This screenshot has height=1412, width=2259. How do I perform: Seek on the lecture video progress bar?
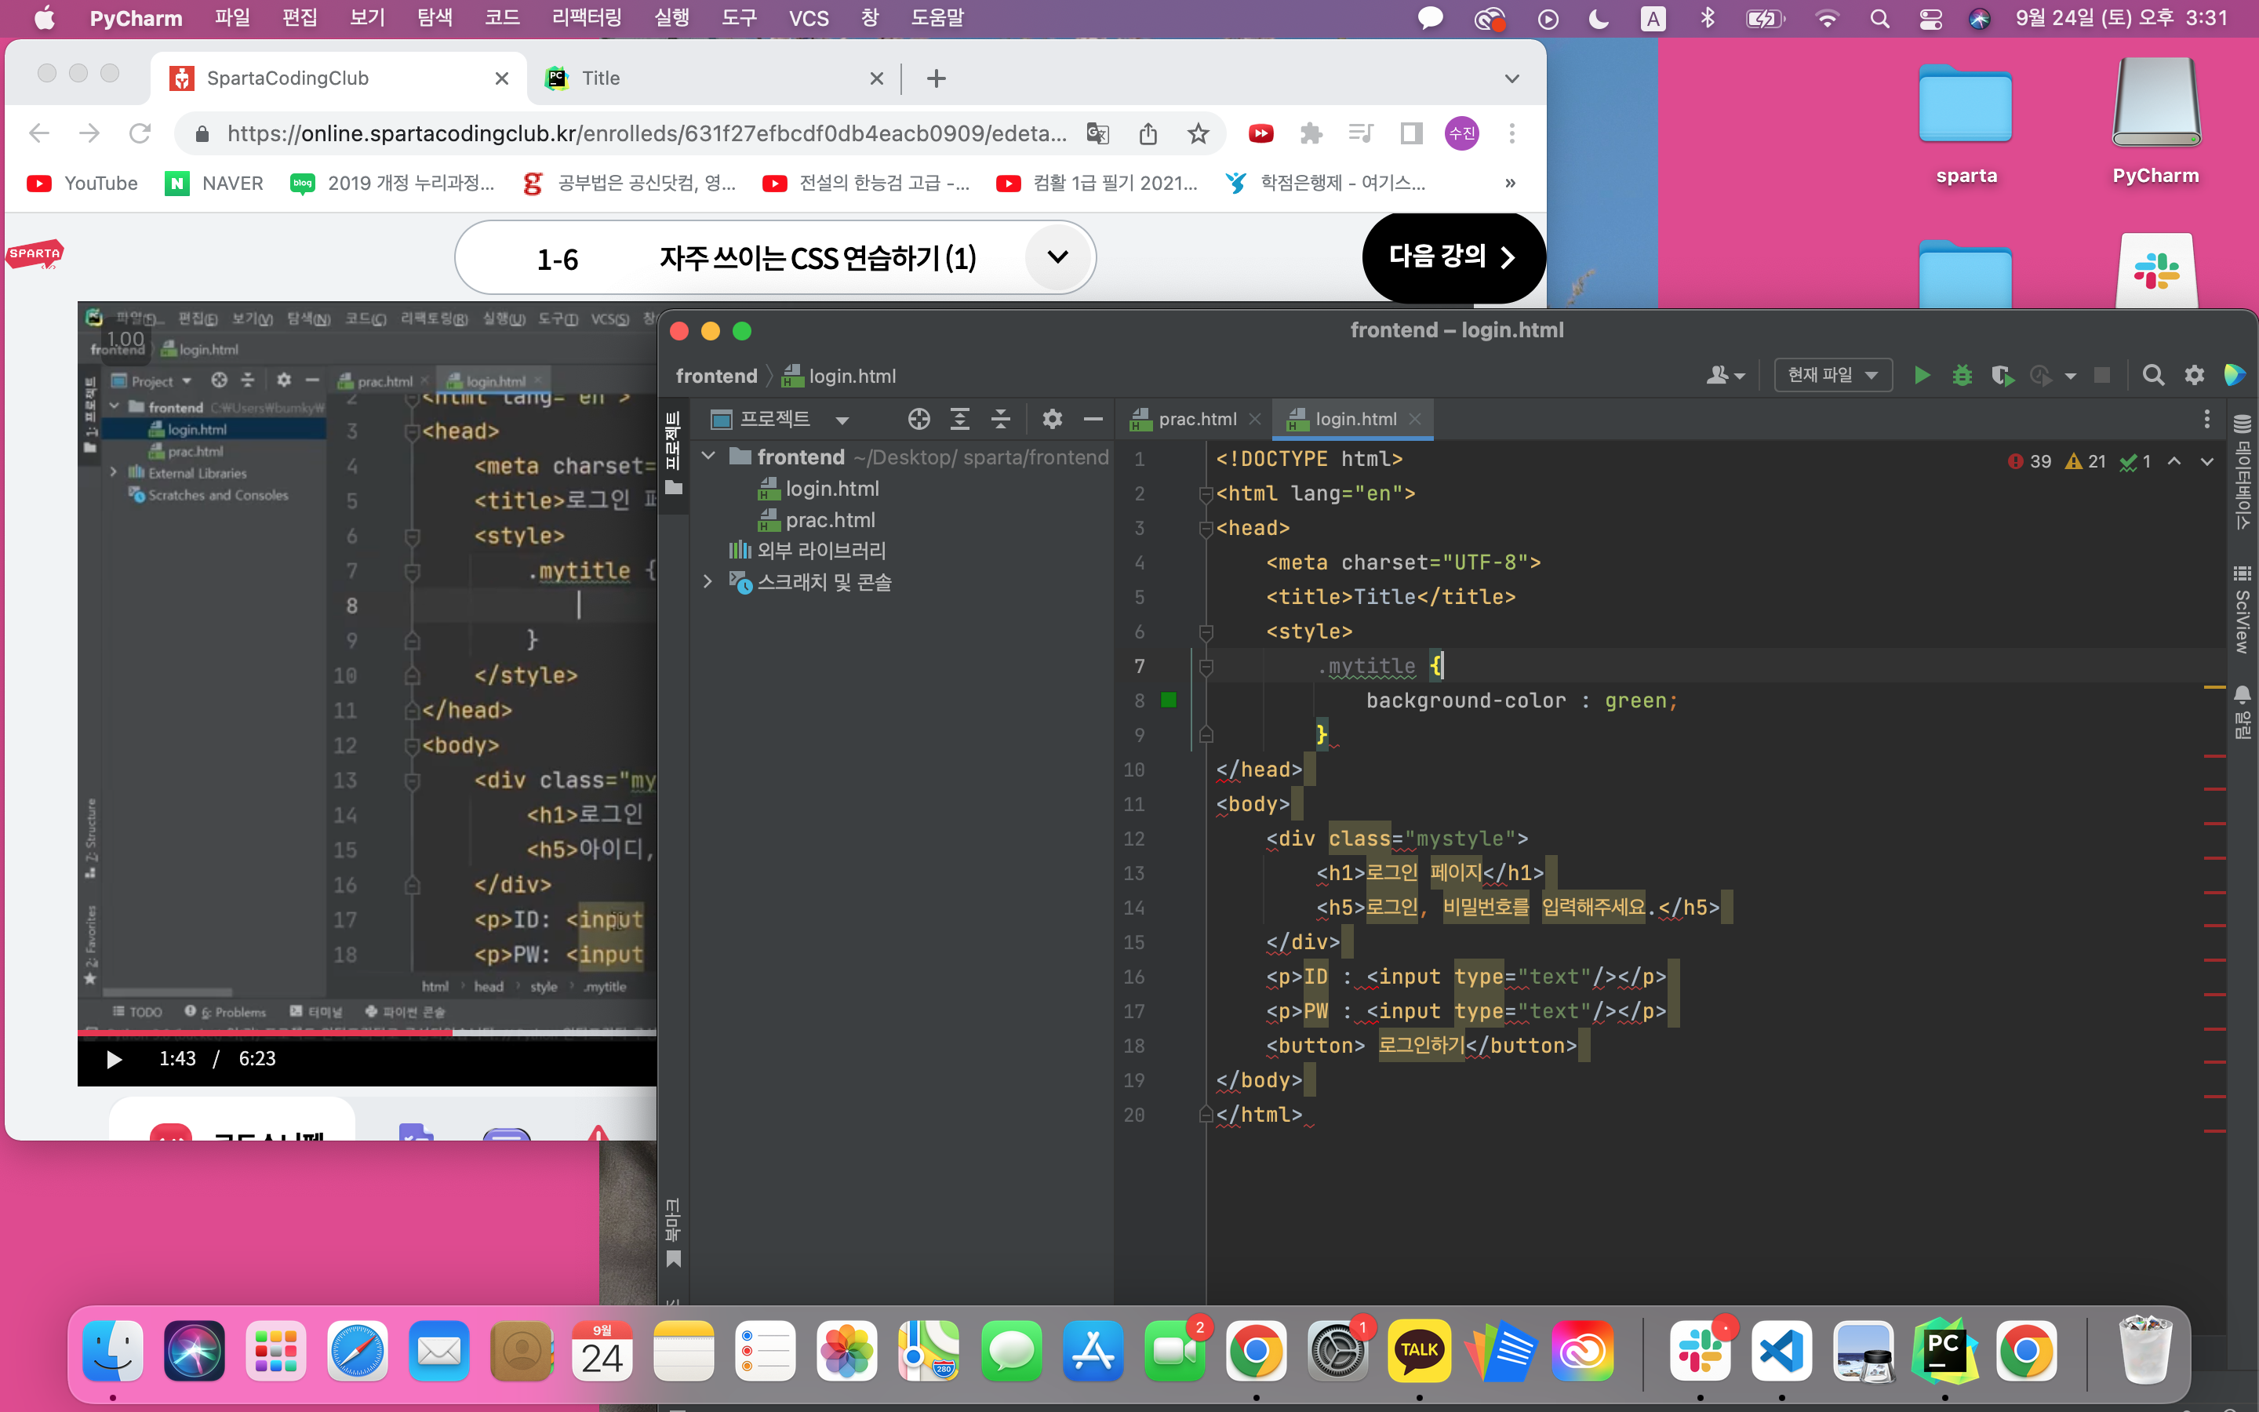click(x=367, y=1032)
